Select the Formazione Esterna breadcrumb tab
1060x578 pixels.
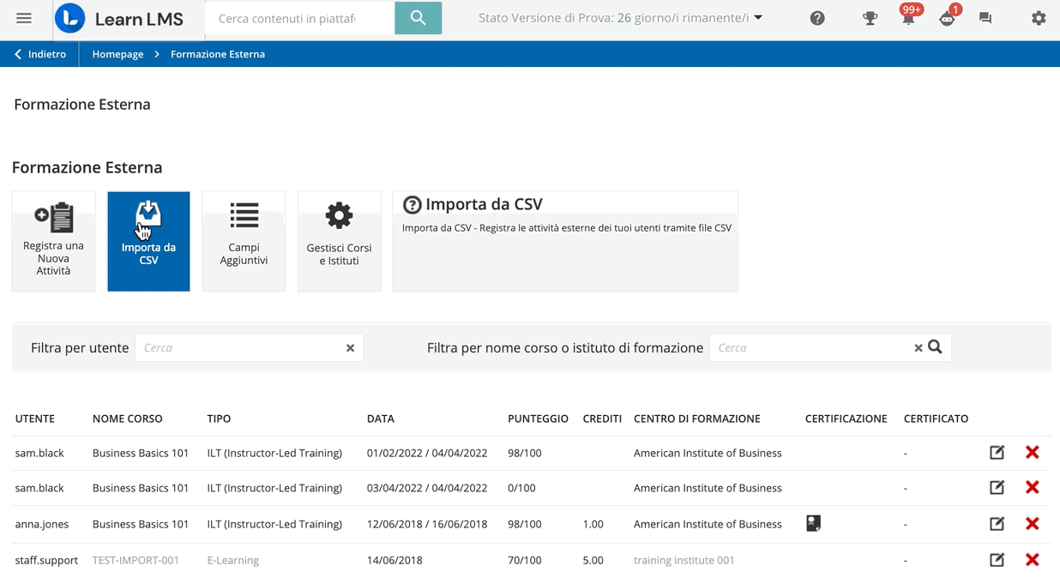(217, 53)
